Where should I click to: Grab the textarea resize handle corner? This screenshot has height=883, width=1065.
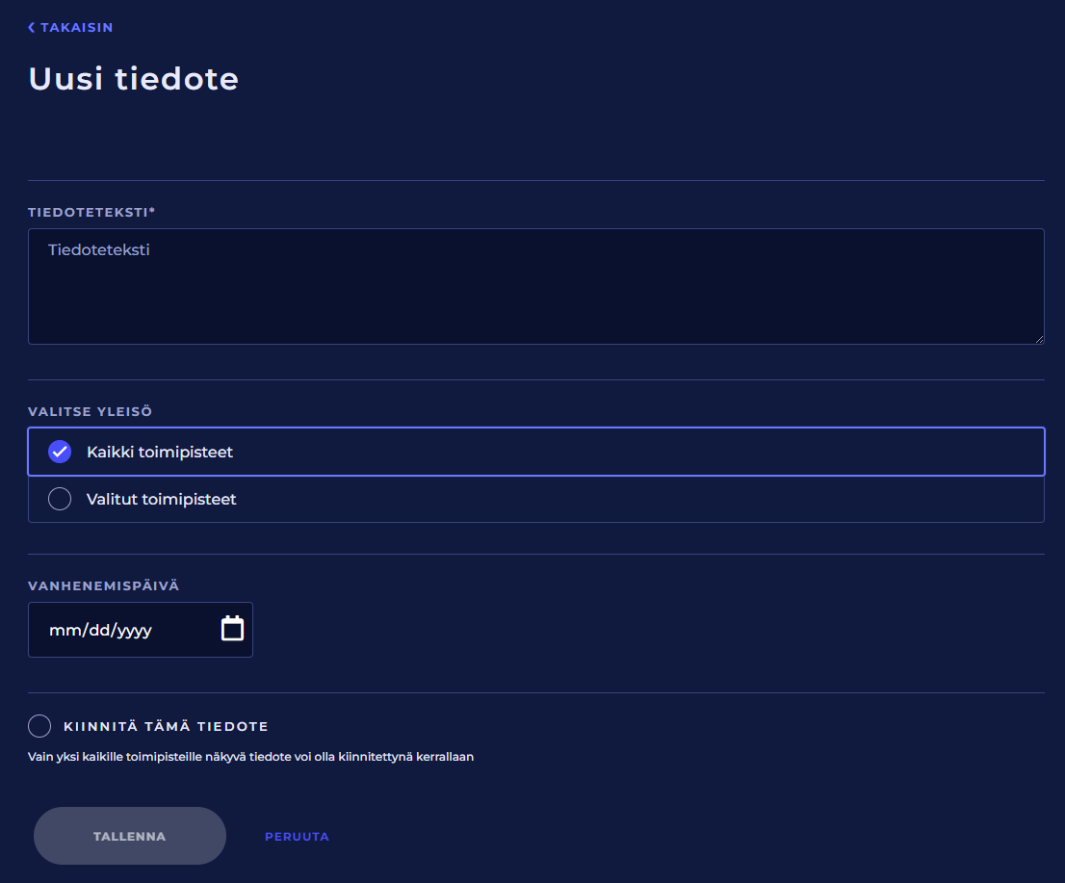(1039, 339)
